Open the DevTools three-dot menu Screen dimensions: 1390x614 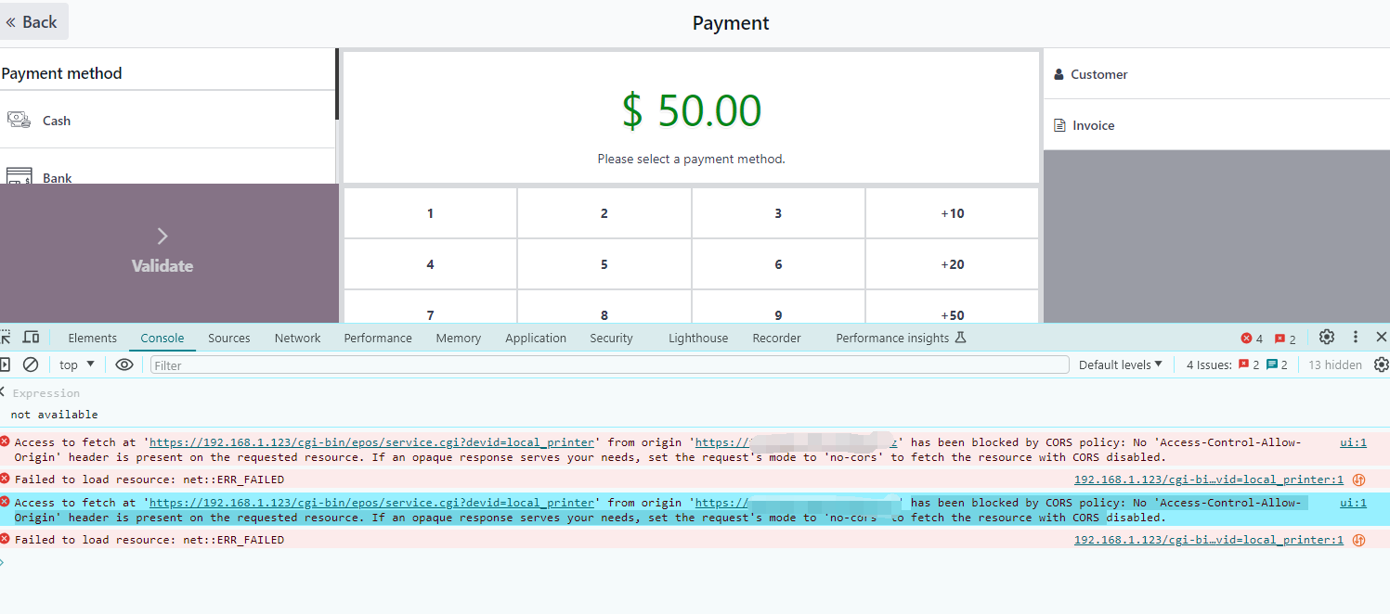pos(1356,338)
